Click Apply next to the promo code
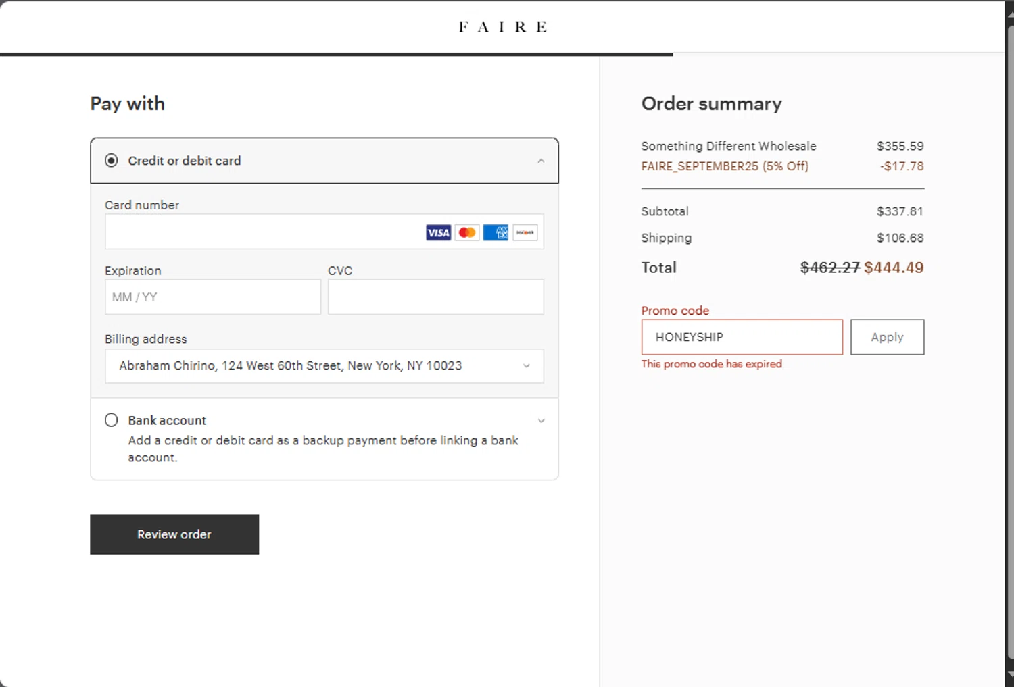The height and width of the screenshot is (687, 1014). [x=887, y=337]
